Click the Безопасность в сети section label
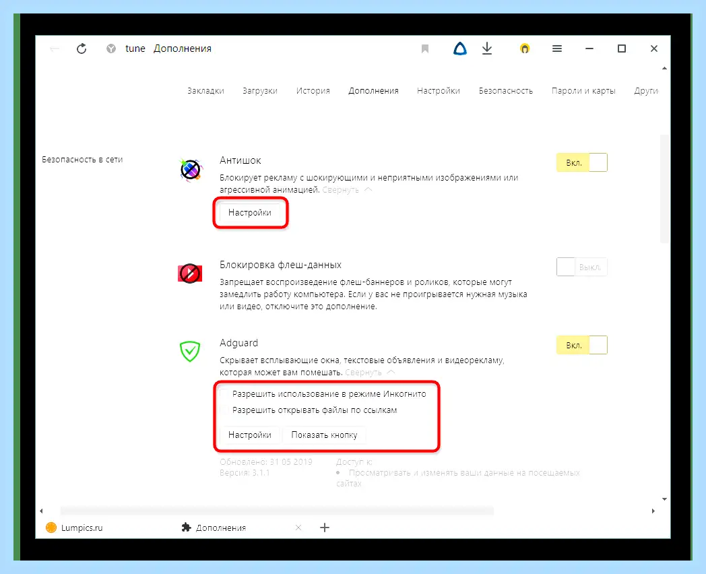Viewport: 706px width, 574px height. pyautogui.click(x=82, y=160)
